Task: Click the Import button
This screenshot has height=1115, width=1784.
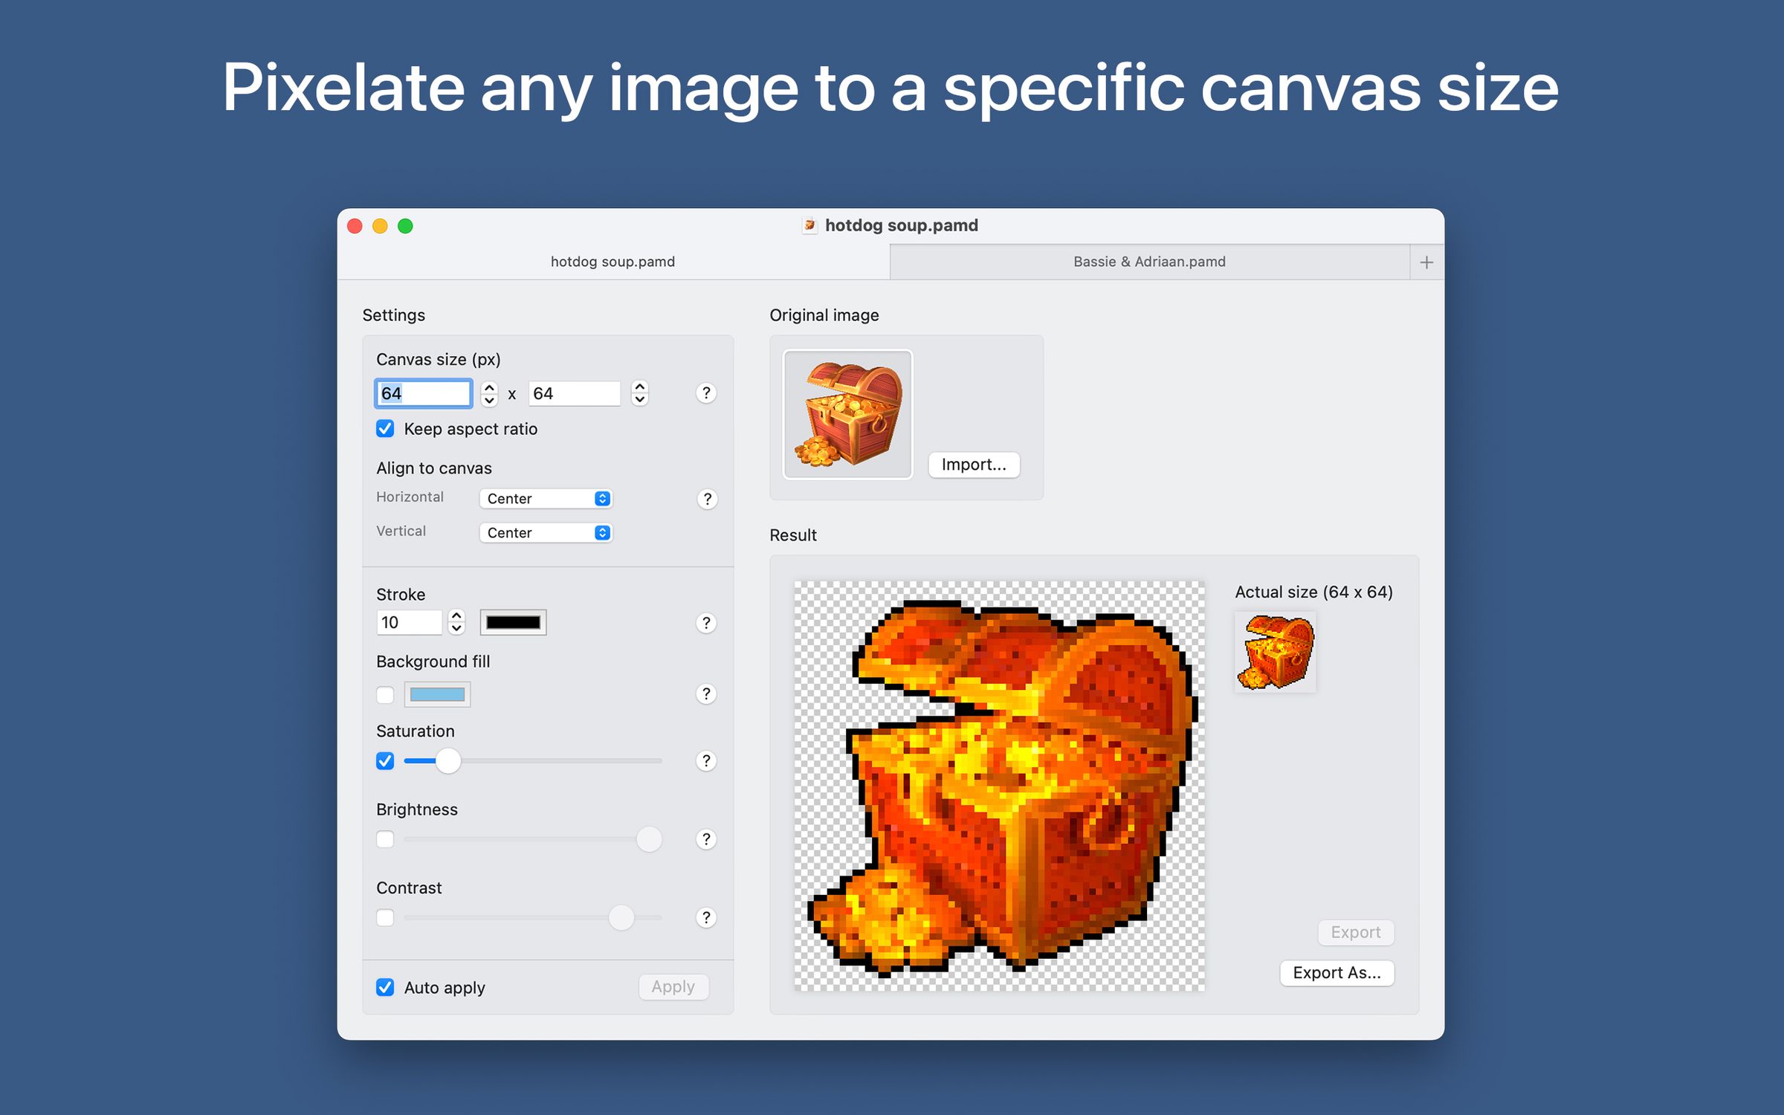Action: tap(974, 465)
